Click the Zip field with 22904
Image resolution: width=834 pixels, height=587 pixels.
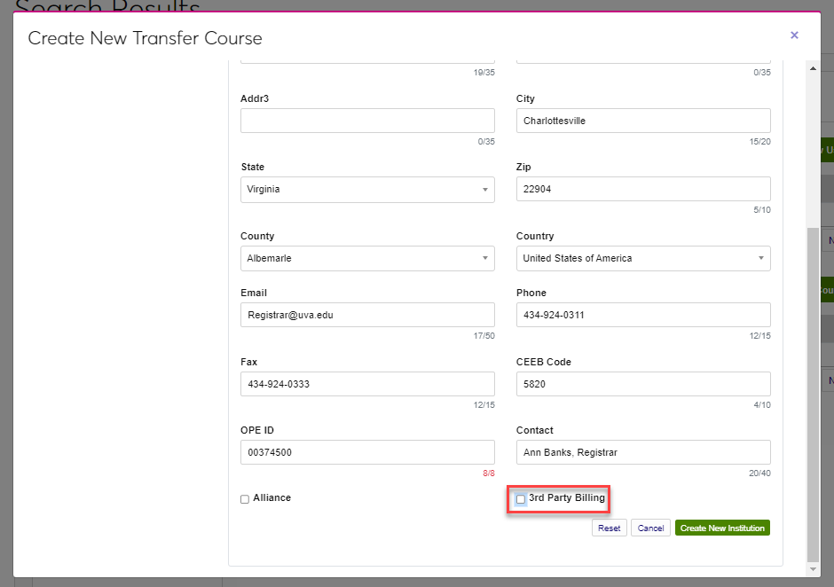coord(643,189)
